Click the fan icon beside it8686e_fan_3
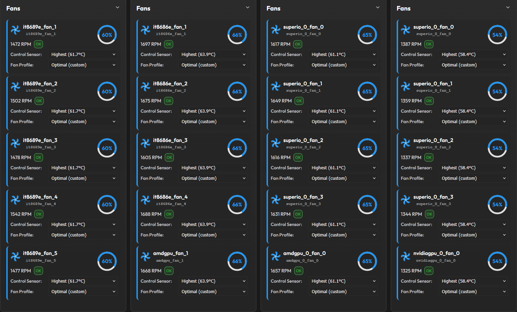The height and width of the screenshot is (312, 517). click(x=146, y=143)
